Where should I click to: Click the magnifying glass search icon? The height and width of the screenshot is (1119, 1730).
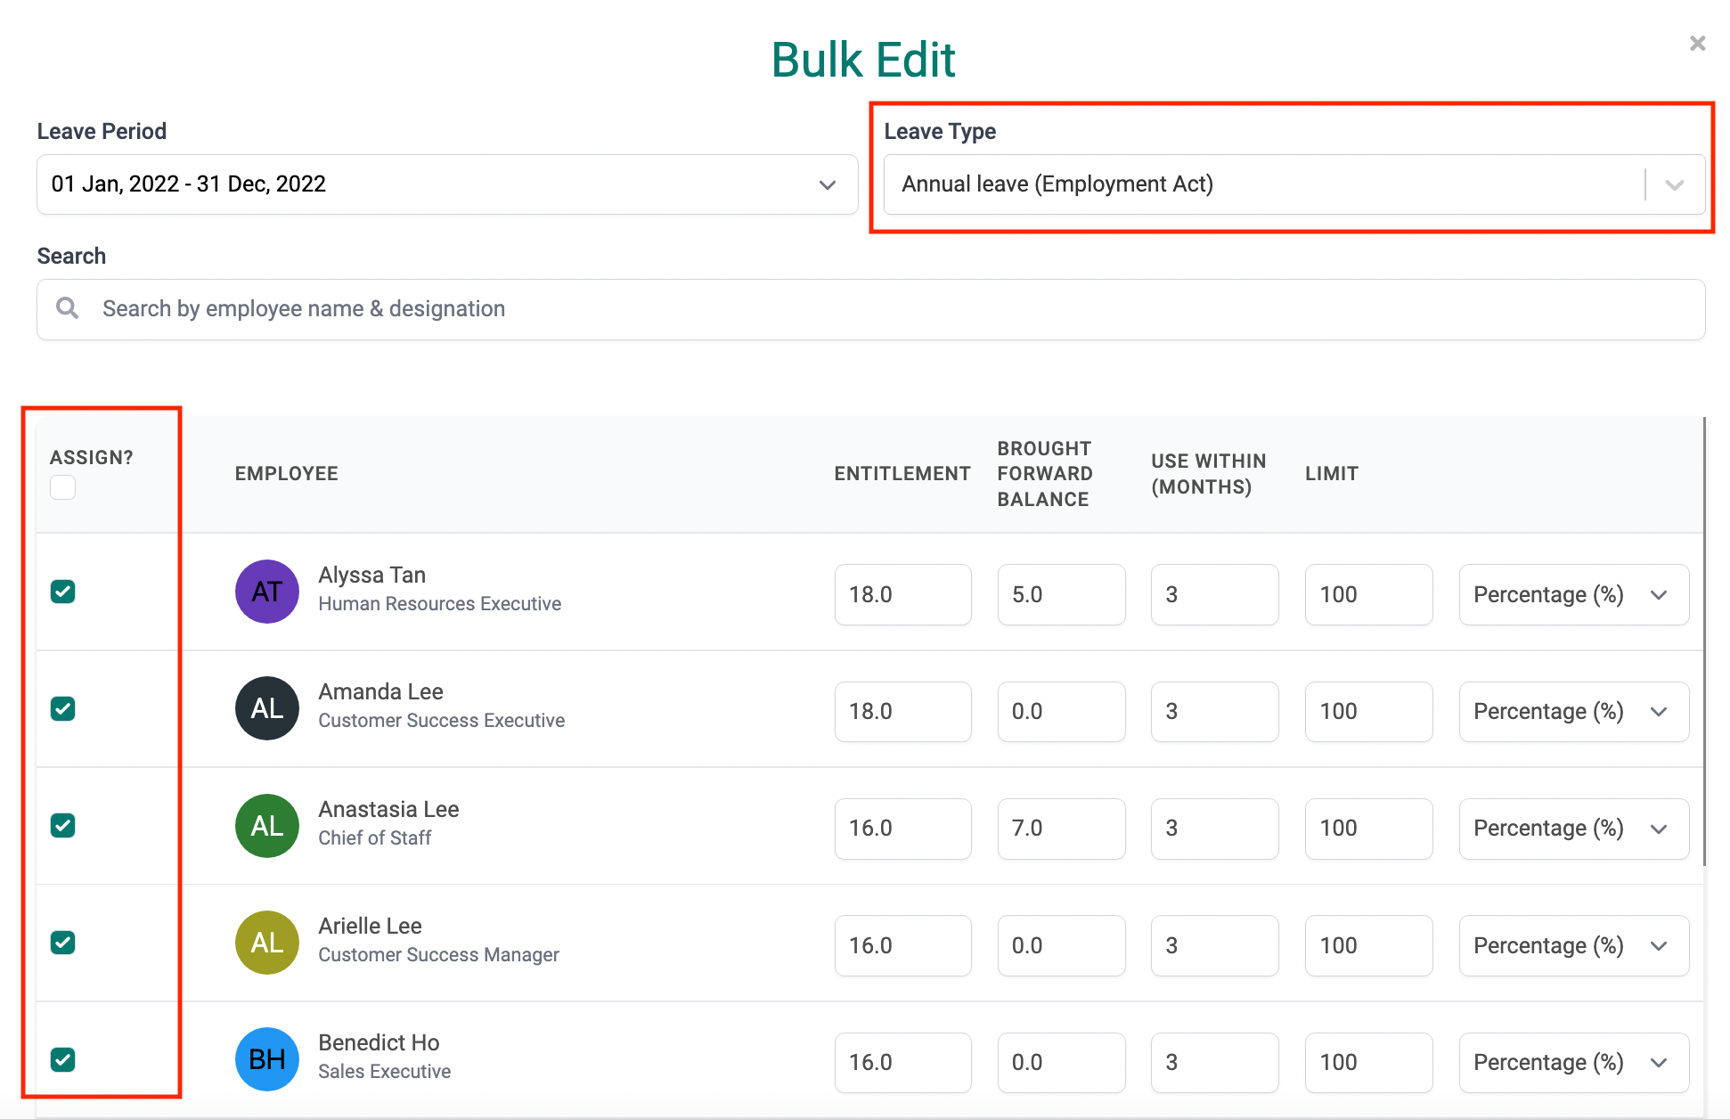[68, 308]
